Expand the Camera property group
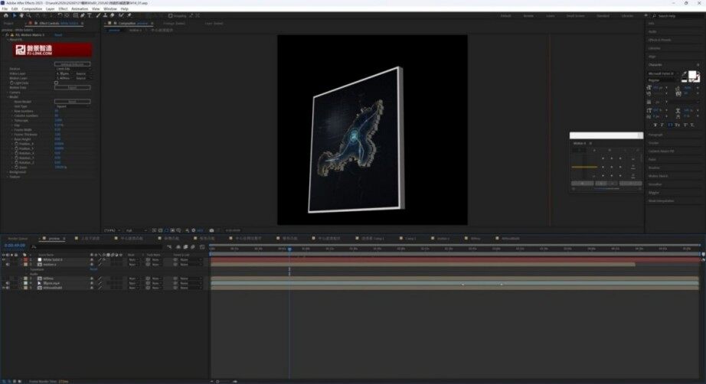The image size is (706, 384). (8, 93)
